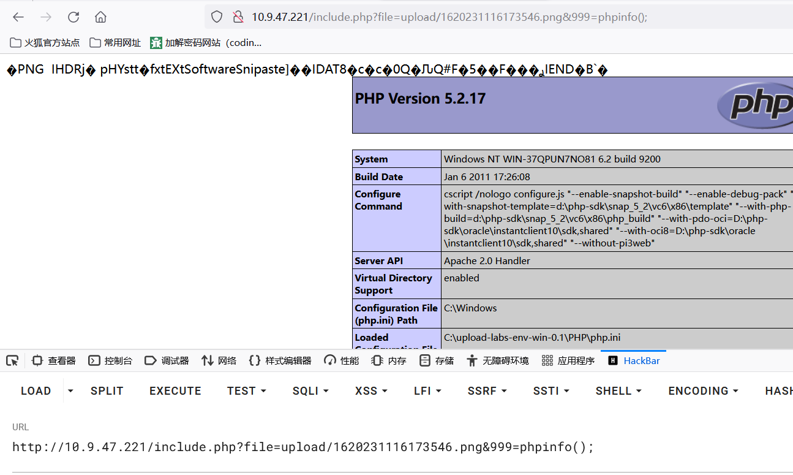Open the browser home page icon
The image size is (793, 475).
click(x=100, y=17)
